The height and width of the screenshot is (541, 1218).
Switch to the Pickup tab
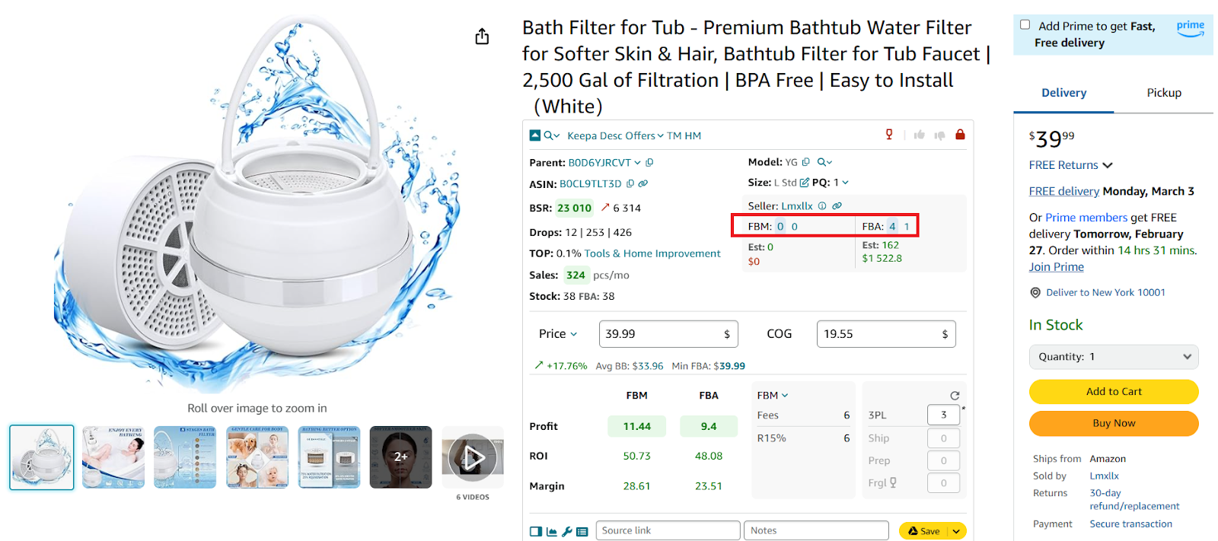coord(1163,93)
